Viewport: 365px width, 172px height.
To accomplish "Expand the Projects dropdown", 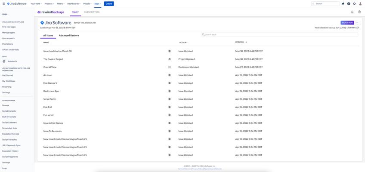I will [49, 4].
